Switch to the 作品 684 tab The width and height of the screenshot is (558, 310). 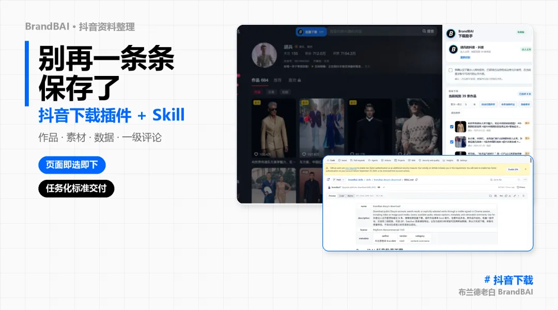click(x=260, y=80)
